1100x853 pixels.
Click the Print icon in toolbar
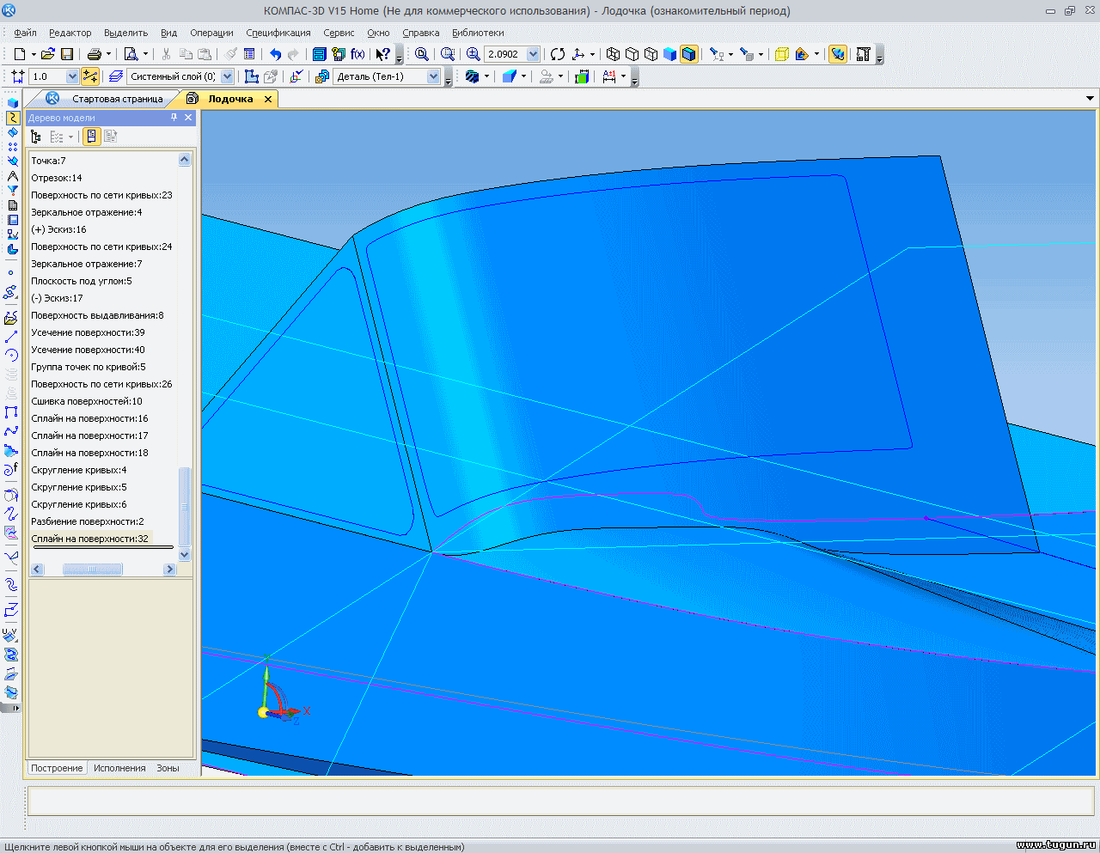point(95,54)
